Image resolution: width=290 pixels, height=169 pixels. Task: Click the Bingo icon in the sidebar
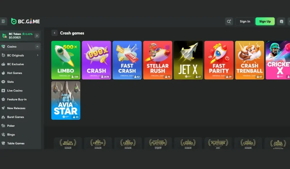pyautogui.click(x=4, y=134)
